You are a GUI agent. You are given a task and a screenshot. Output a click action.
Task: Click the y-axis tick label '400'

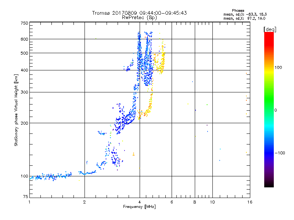(24, 70)
